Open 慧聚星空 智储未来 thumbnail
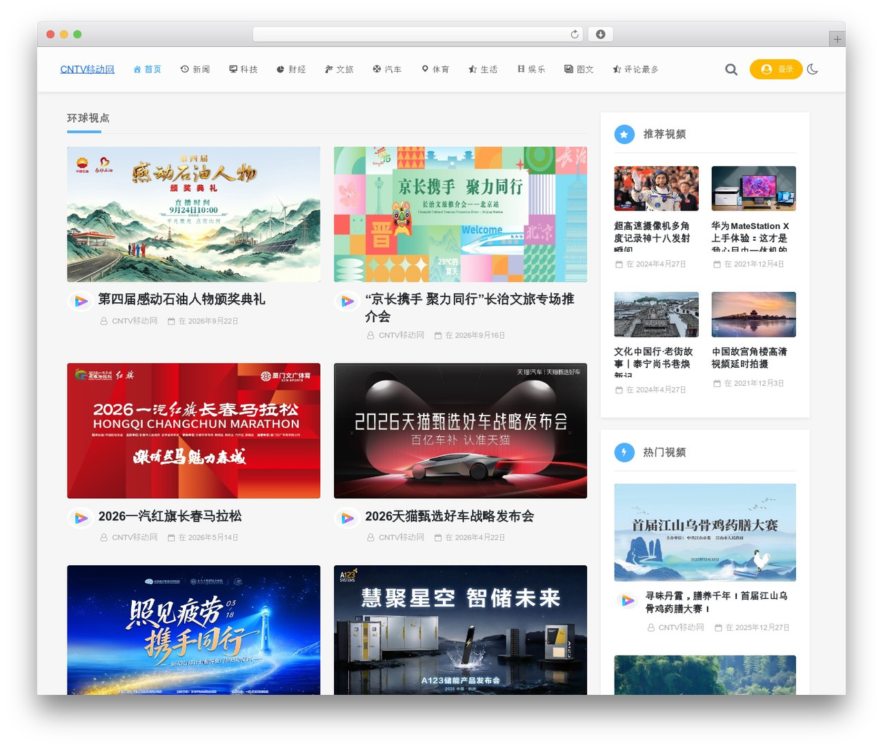The image size is (883, 748). click(x=460, y=630)
